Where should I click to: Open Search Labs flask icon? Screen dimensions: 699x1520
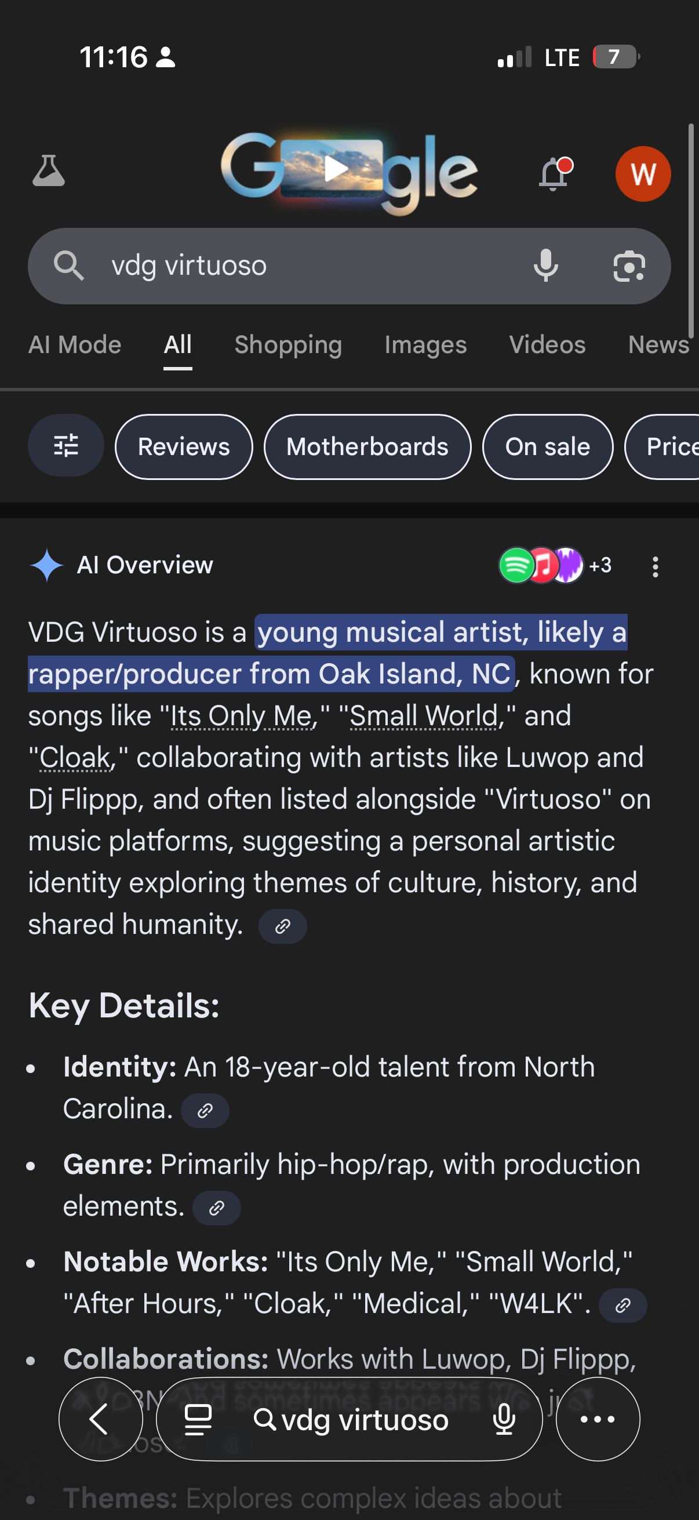48,172
